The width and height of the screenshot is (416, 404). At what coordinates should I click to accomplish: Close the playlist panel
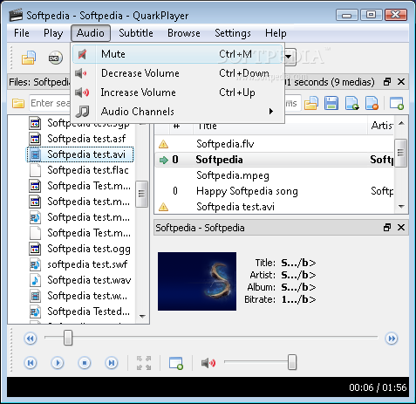click(401, 82)
